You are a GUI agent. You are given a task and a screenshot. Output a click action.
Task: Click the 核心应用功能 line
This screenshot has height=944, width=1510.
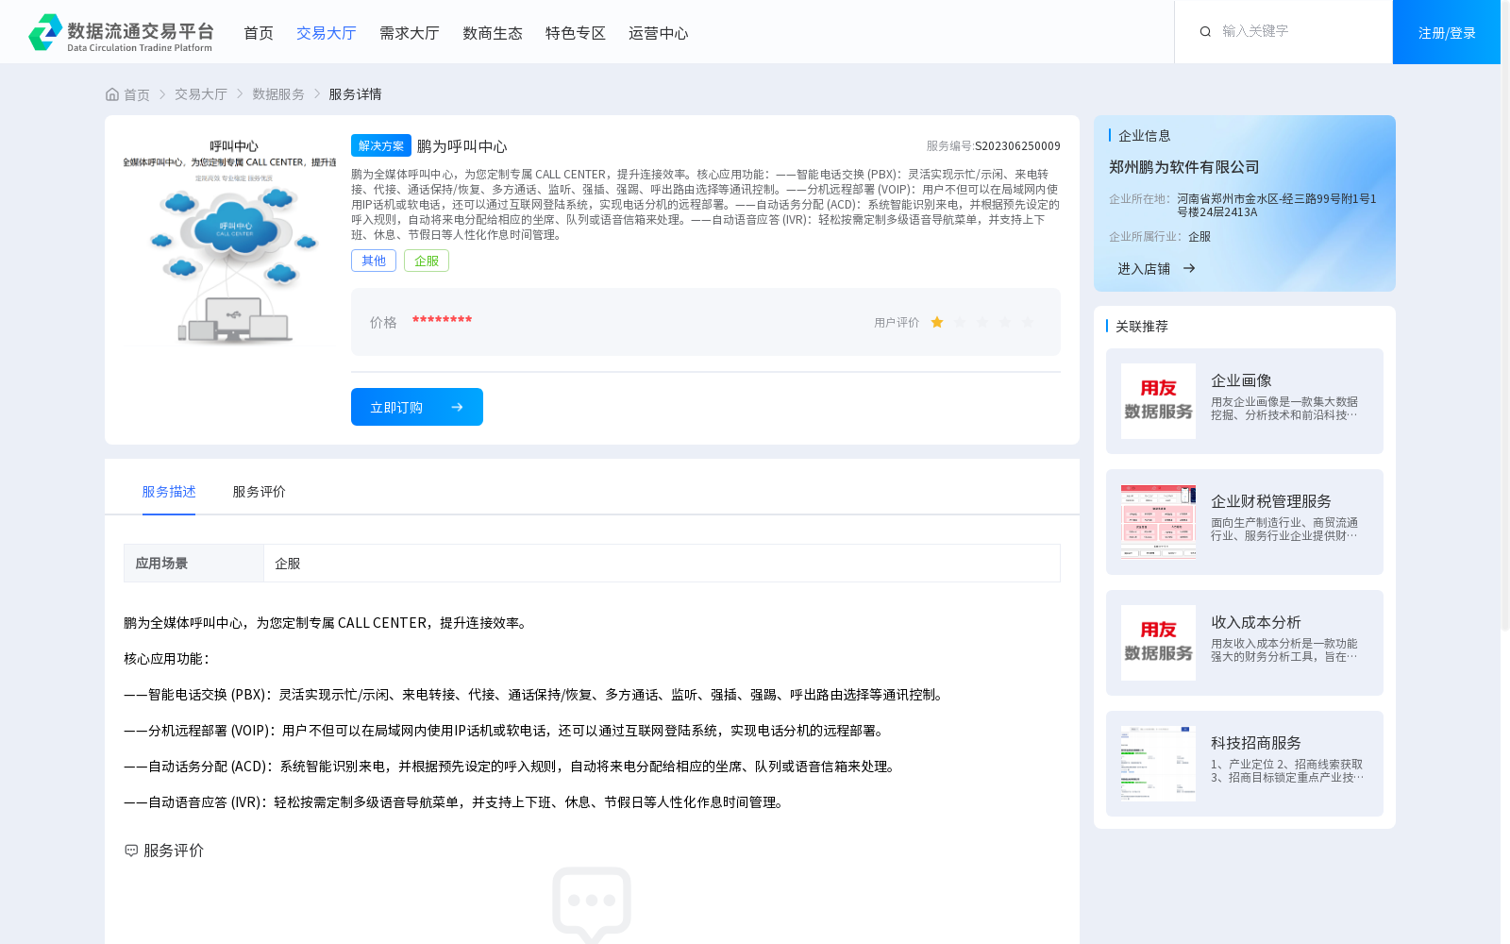pyautogui.click(x=168, y=659)
